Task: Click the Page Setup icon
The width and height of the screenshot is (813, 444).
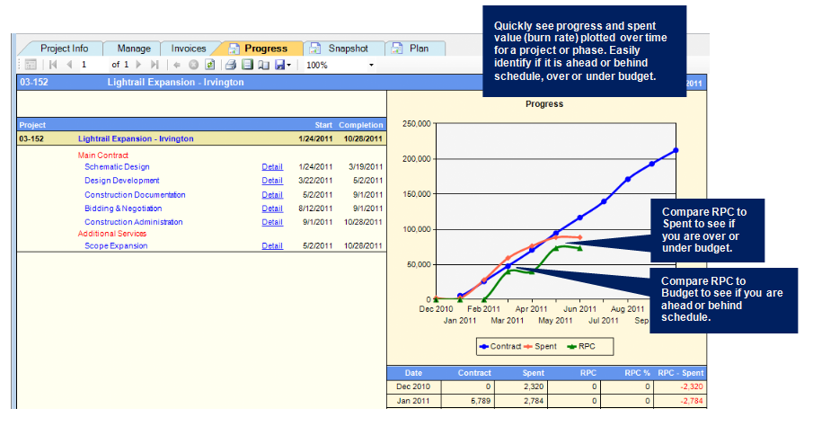Action: [x=263, y=65]
